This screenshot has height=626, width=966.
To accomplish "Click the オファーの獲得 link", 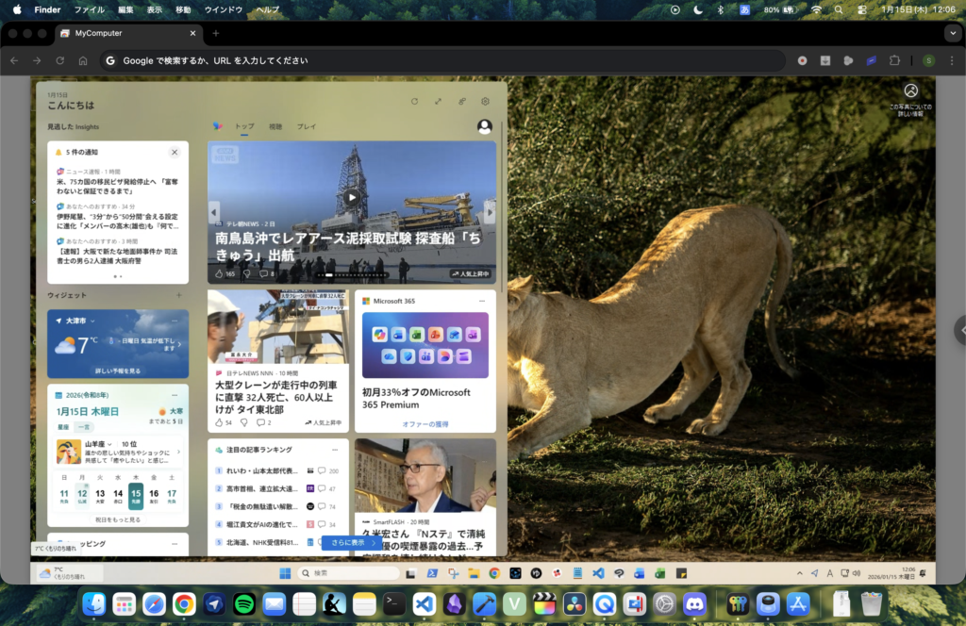I will coord(425,424).
